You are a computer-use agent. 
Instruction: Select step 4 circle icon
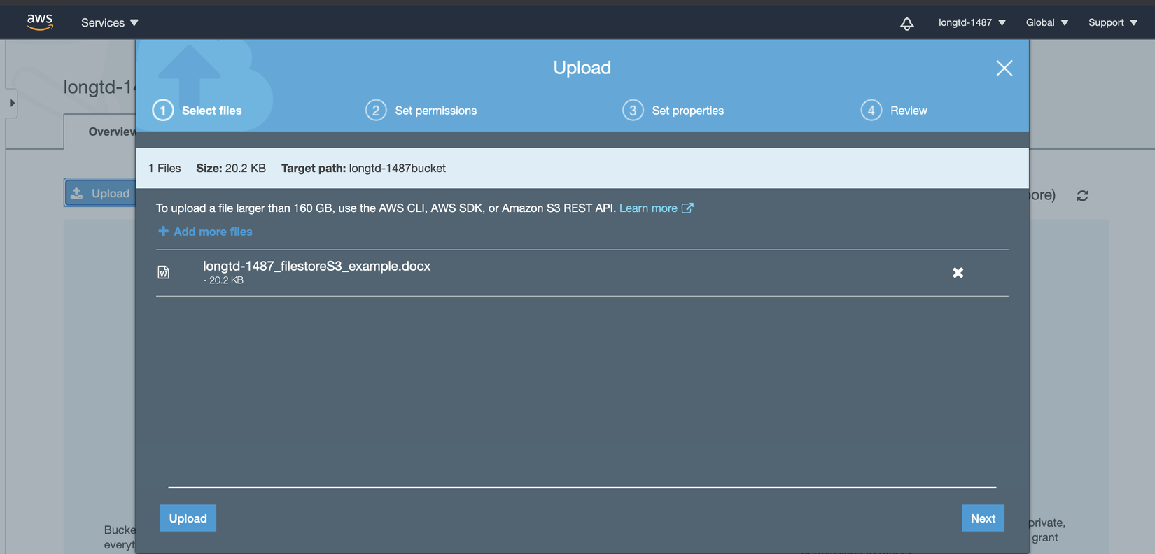(871, 111)
